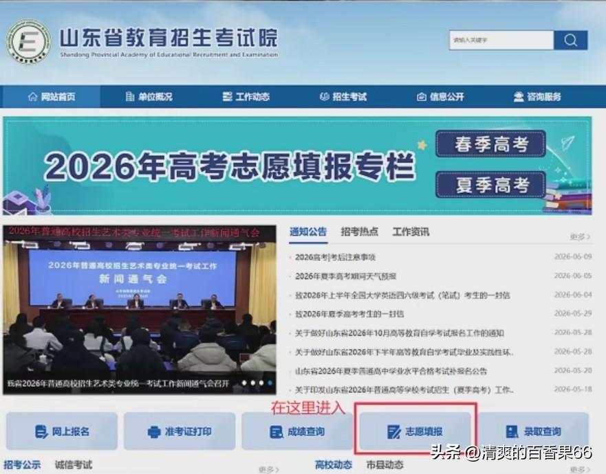
Task: Click the pencil form icon on 志愿填报
Action: [394, 431]
